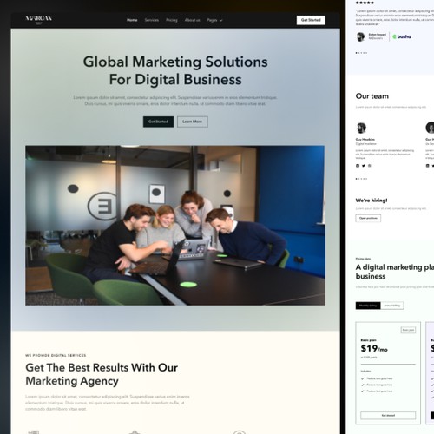Select first team carousel dot
This screenshot has height=434, width=434.
tap(357, 179)
